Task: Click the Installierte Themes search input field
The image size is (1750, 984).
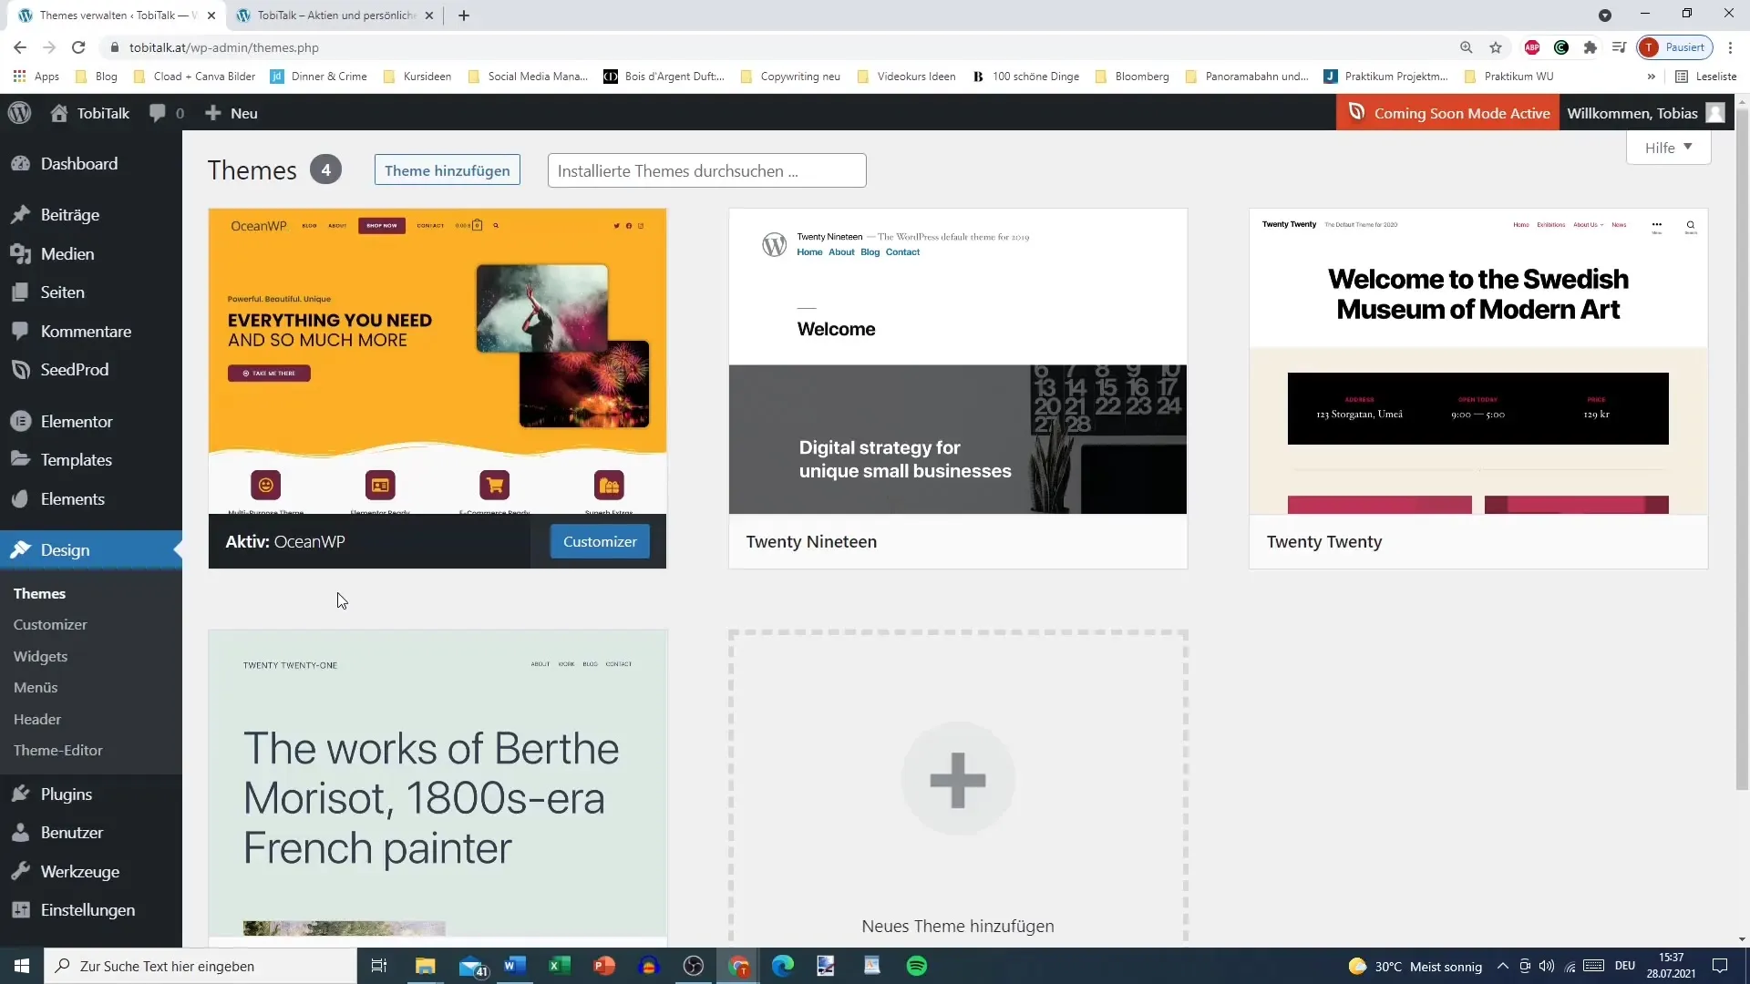Action: pos(708,170)
